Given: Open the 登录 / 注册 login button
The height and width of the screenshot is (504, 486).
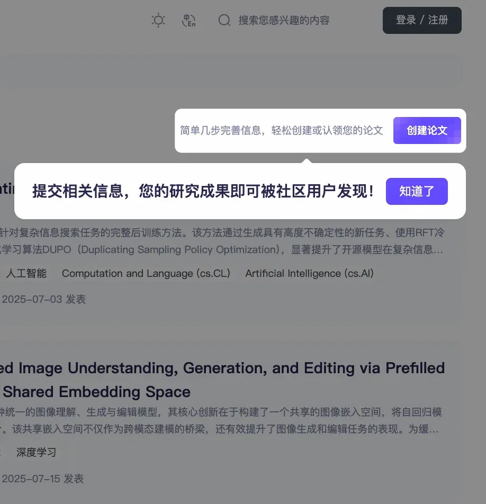Looking at the screenshot, I should pos(422,20).
